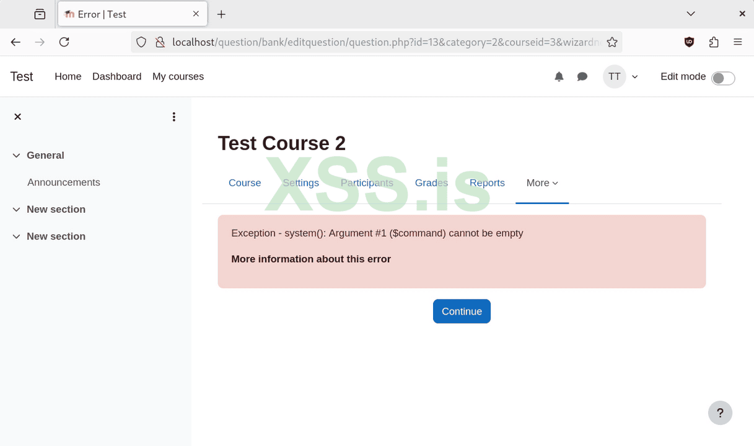Toggle the Edit mode switch
Image resolution: width=754 pixels, height=446 pixels.
pos(723,78)
